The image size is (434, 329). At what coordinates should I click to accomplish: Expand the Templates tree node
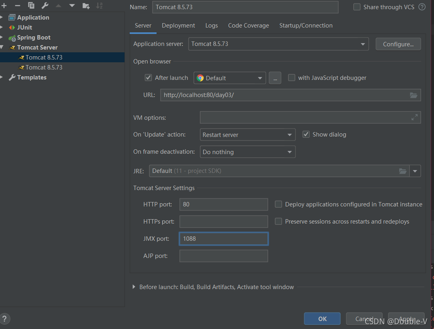click(2, 77)
